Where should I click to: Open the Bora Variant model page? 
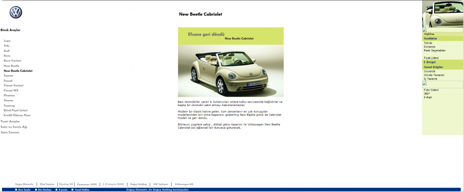[x=13, y=60]
